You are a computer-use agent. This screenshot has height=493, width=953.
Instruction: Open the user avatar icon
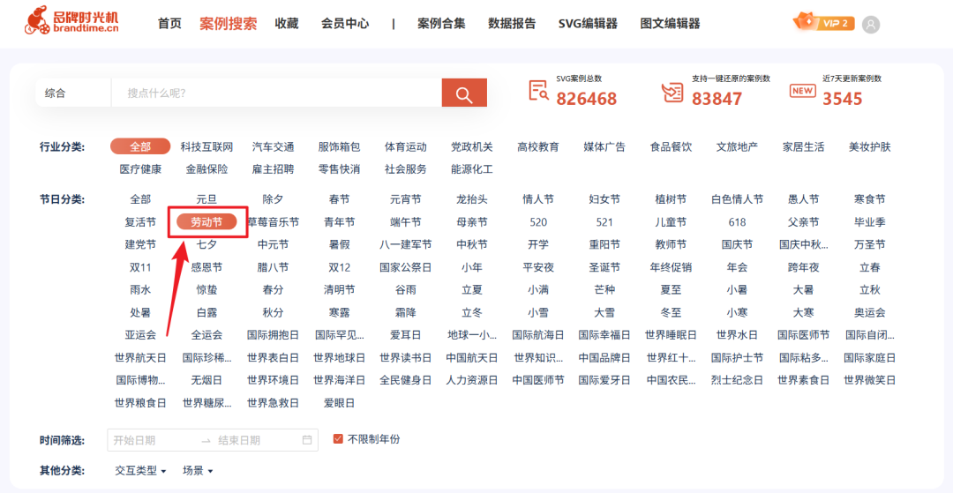(x=871, y=25)
